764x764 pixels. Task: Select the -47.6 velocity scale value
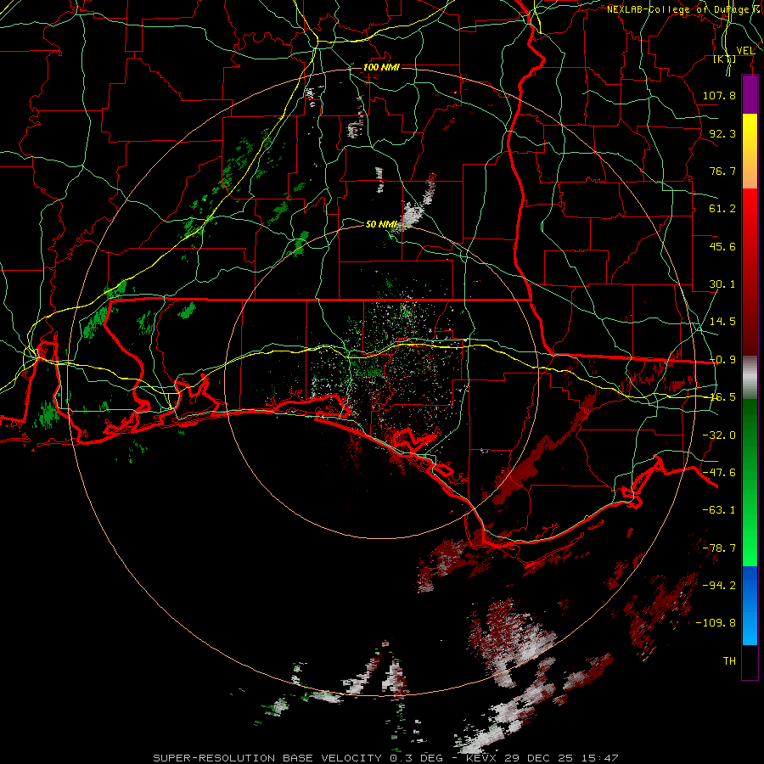click(719, 472)
